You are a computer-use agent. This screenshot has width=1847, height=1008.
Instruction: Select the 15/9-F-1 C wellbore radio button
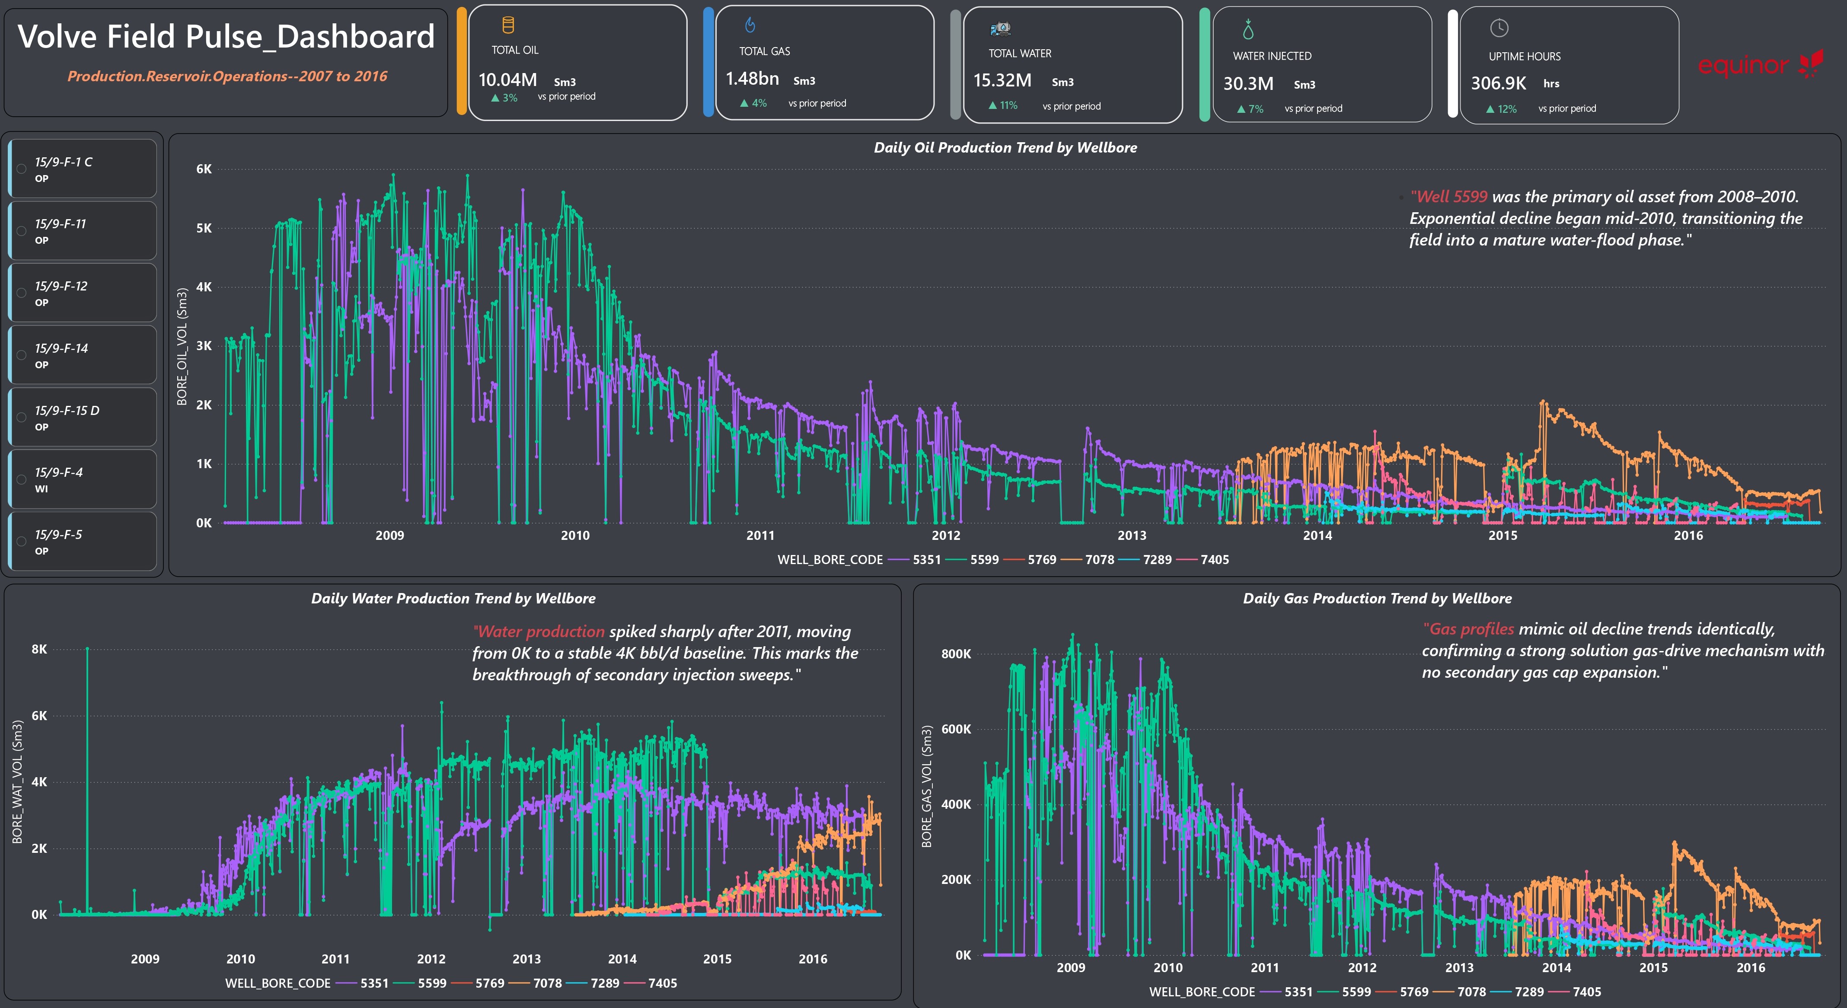coord(22,169)
